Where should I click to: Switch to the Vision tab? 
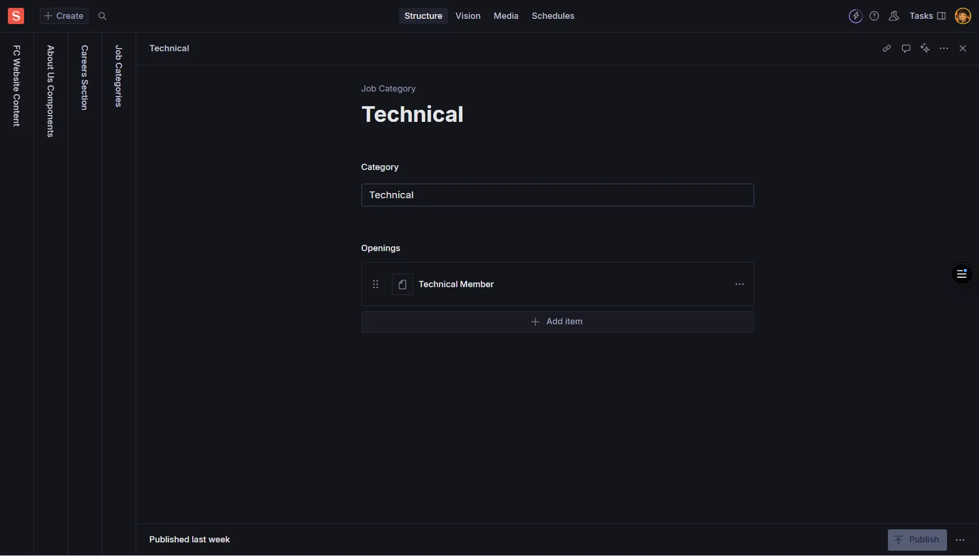click(468, 16)
